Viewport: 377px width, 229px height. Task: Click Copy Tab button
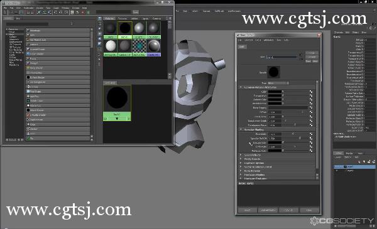288,210
